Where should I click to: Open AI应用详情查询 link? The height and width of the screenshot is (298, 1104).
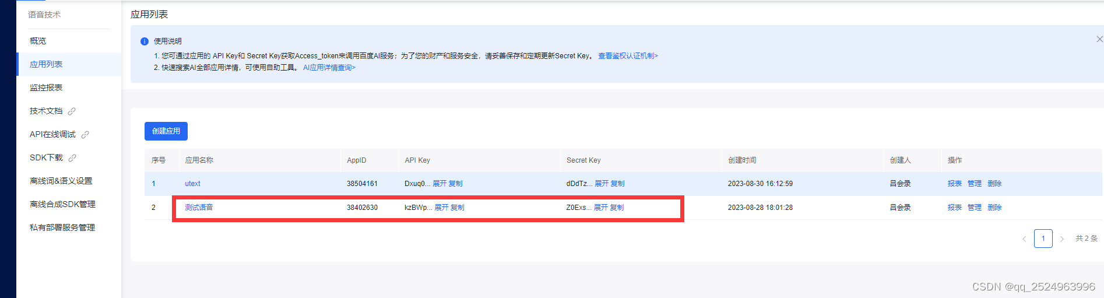point(329,68)
